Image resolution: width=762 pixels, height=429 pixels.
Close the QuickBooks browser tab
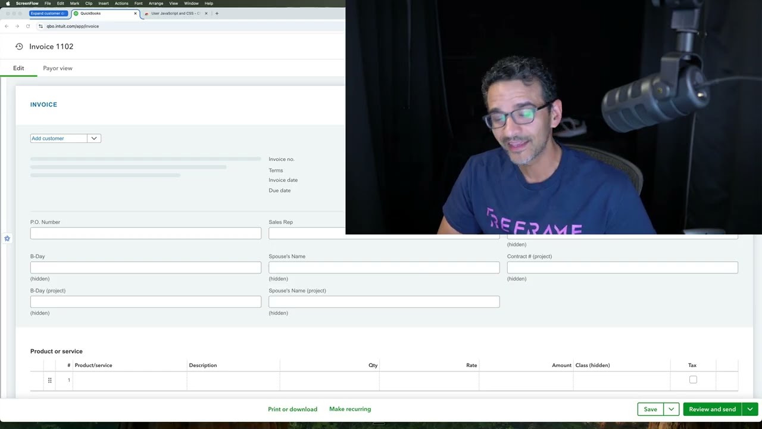pos(136,13)
